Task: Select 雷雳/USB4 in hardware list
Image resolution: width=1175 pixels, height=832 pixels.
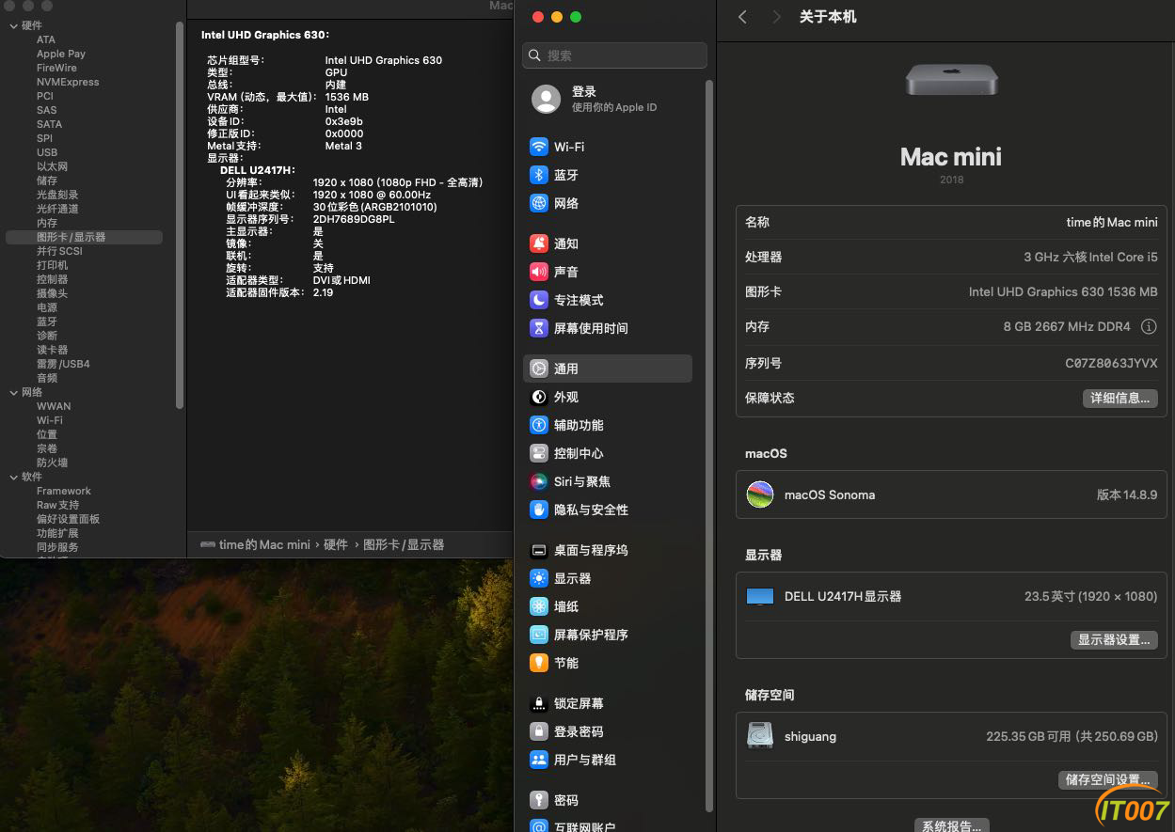Action: [63, 364]
